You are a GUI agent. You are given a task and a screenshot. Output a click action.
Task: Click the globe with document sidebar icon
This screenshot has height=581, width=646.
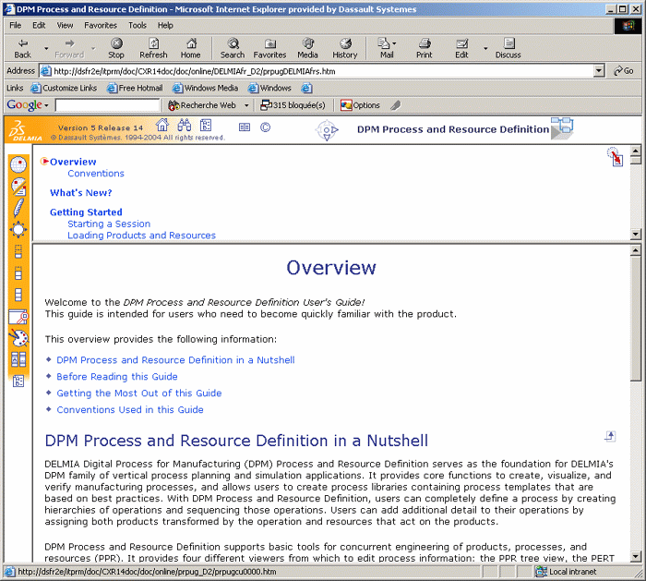[18, 187]
